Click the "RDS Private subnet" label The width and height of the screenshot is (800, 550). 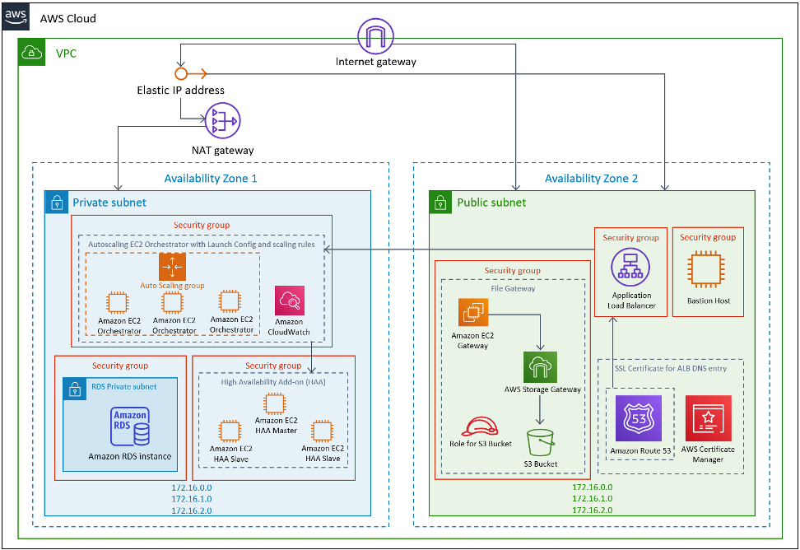[124, 387]
